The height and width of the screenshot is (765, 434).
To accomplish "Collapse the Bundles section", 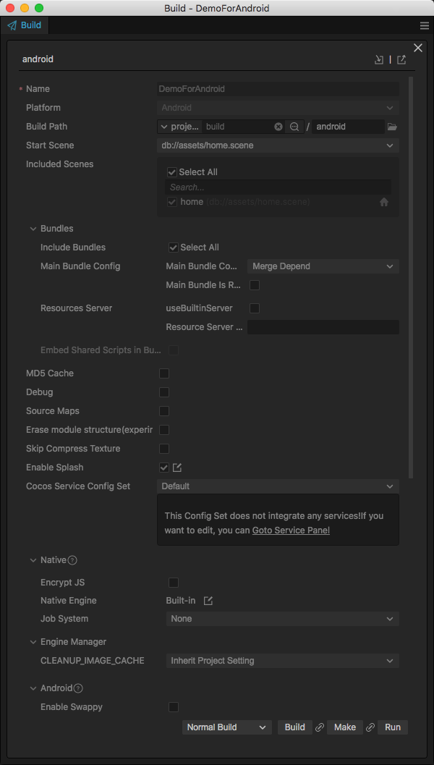I will [x=33, y=229].
